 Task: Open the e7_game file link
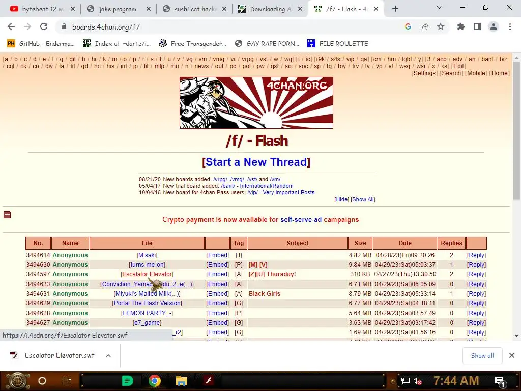[147, 322]
